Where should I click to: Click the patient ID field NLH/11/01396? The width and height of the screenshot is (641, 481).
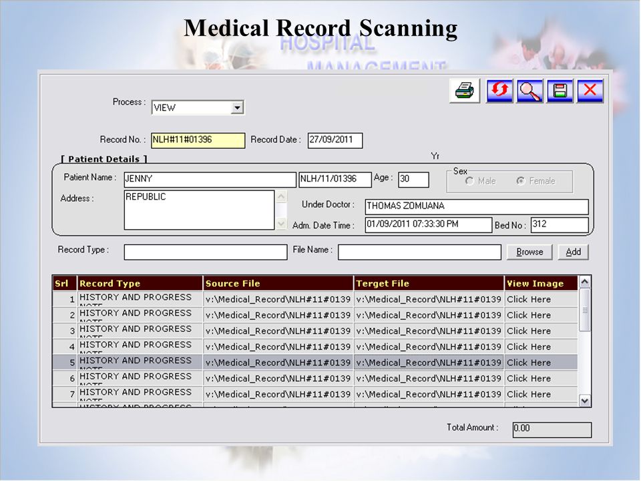[335, 180]
